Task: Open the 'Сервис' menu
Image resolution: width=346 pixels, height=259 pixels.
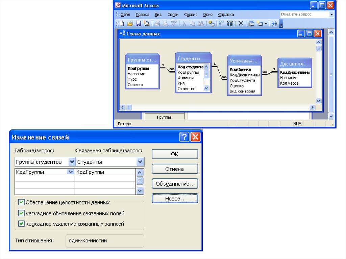Action: [191, 15]
